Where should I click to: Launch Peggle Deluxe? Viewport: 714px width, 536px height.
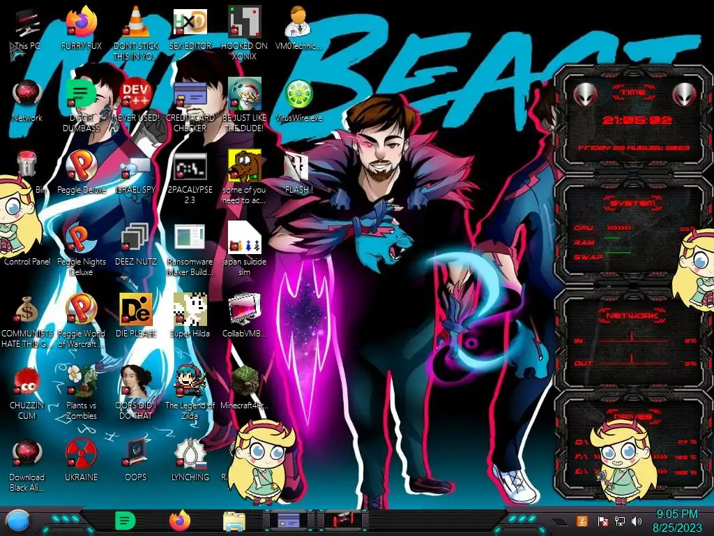pos(81,172)
